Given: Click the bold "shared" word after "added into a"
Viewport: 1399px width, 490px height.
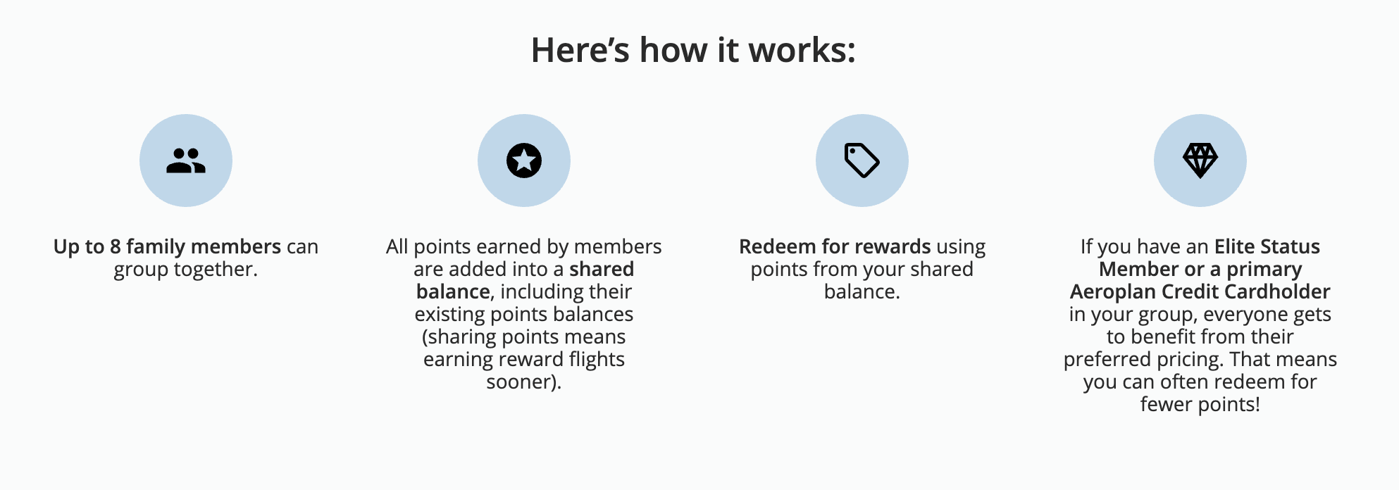Looking at the screenshot, I should (x=602, y=269).
